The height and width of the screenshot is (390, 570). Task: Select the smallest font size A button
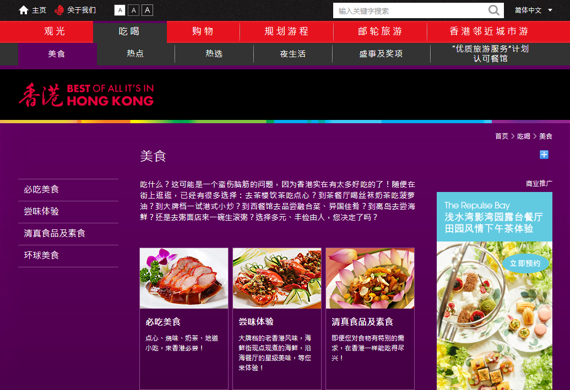click(120, 10)
